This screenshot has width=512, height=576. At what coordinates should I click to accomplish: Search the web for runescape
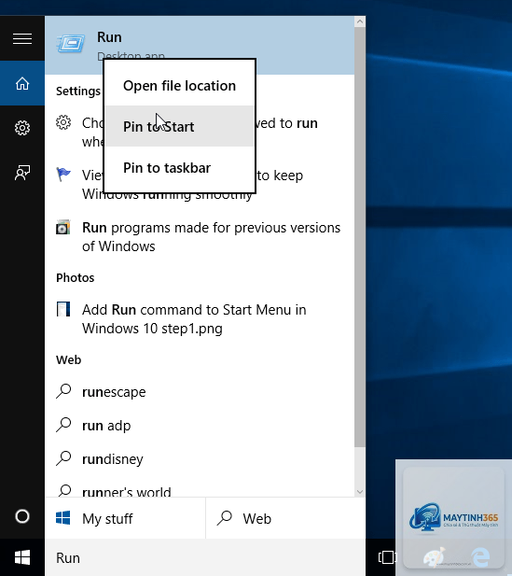coord(200,391)
